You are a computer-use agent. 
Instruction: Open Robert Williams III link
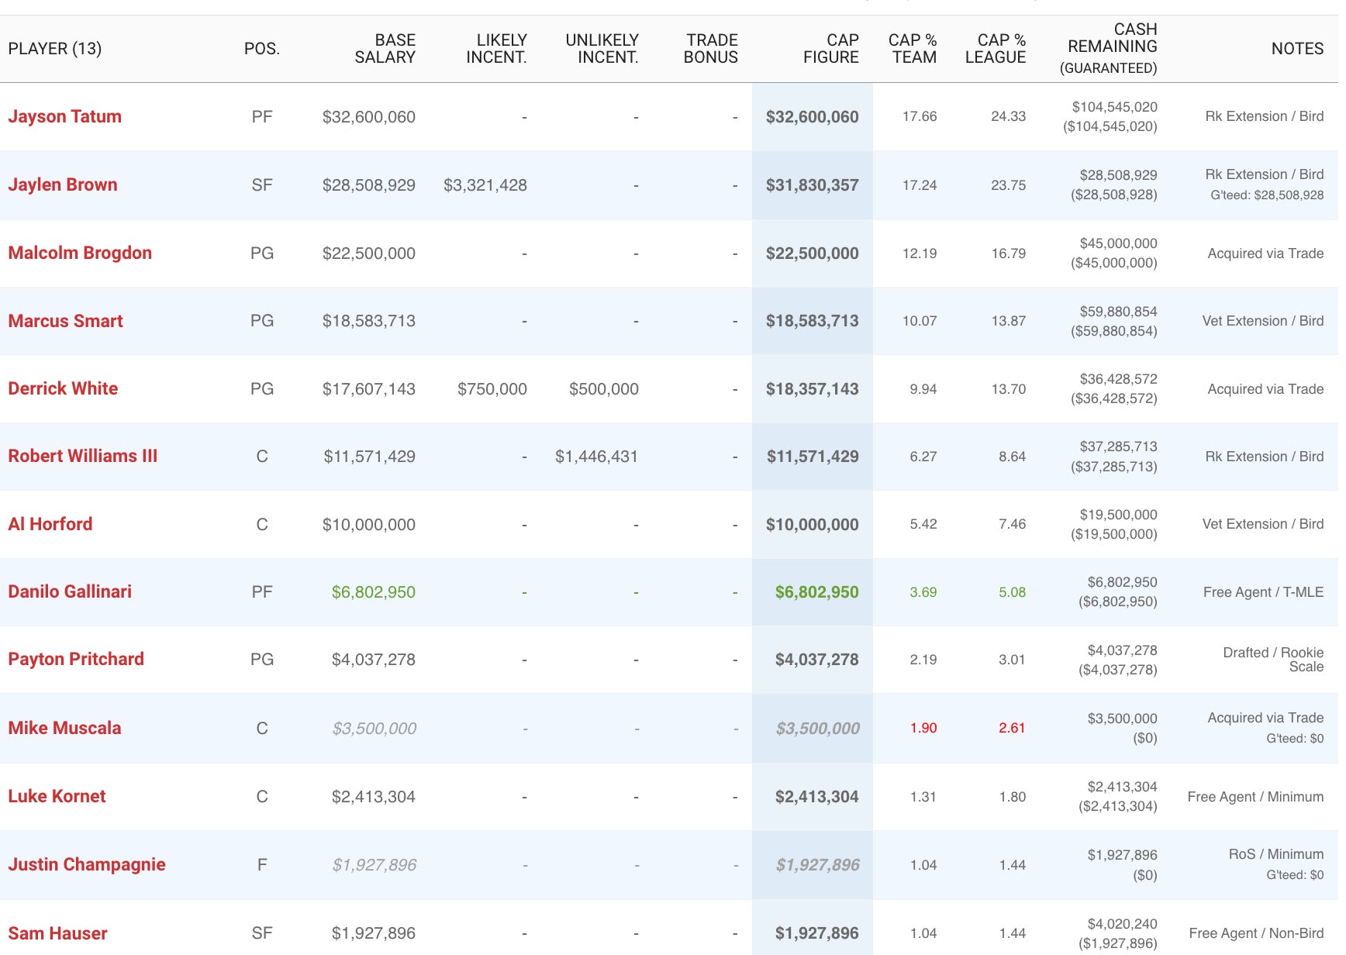tap(82, 457)
